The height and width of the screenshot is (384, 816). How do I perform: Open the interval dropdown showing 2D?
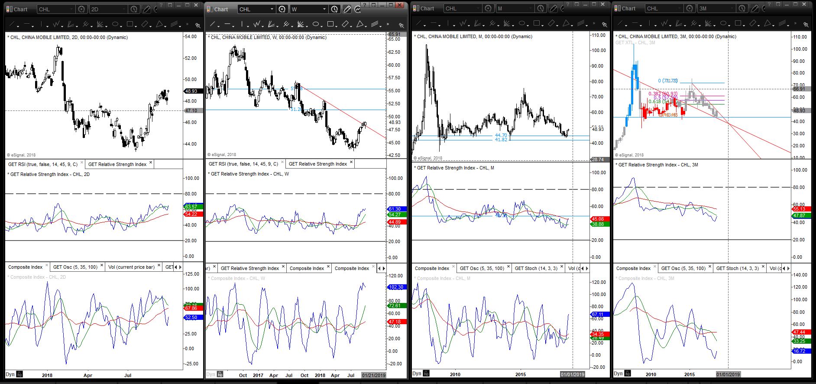pos(123,9)
